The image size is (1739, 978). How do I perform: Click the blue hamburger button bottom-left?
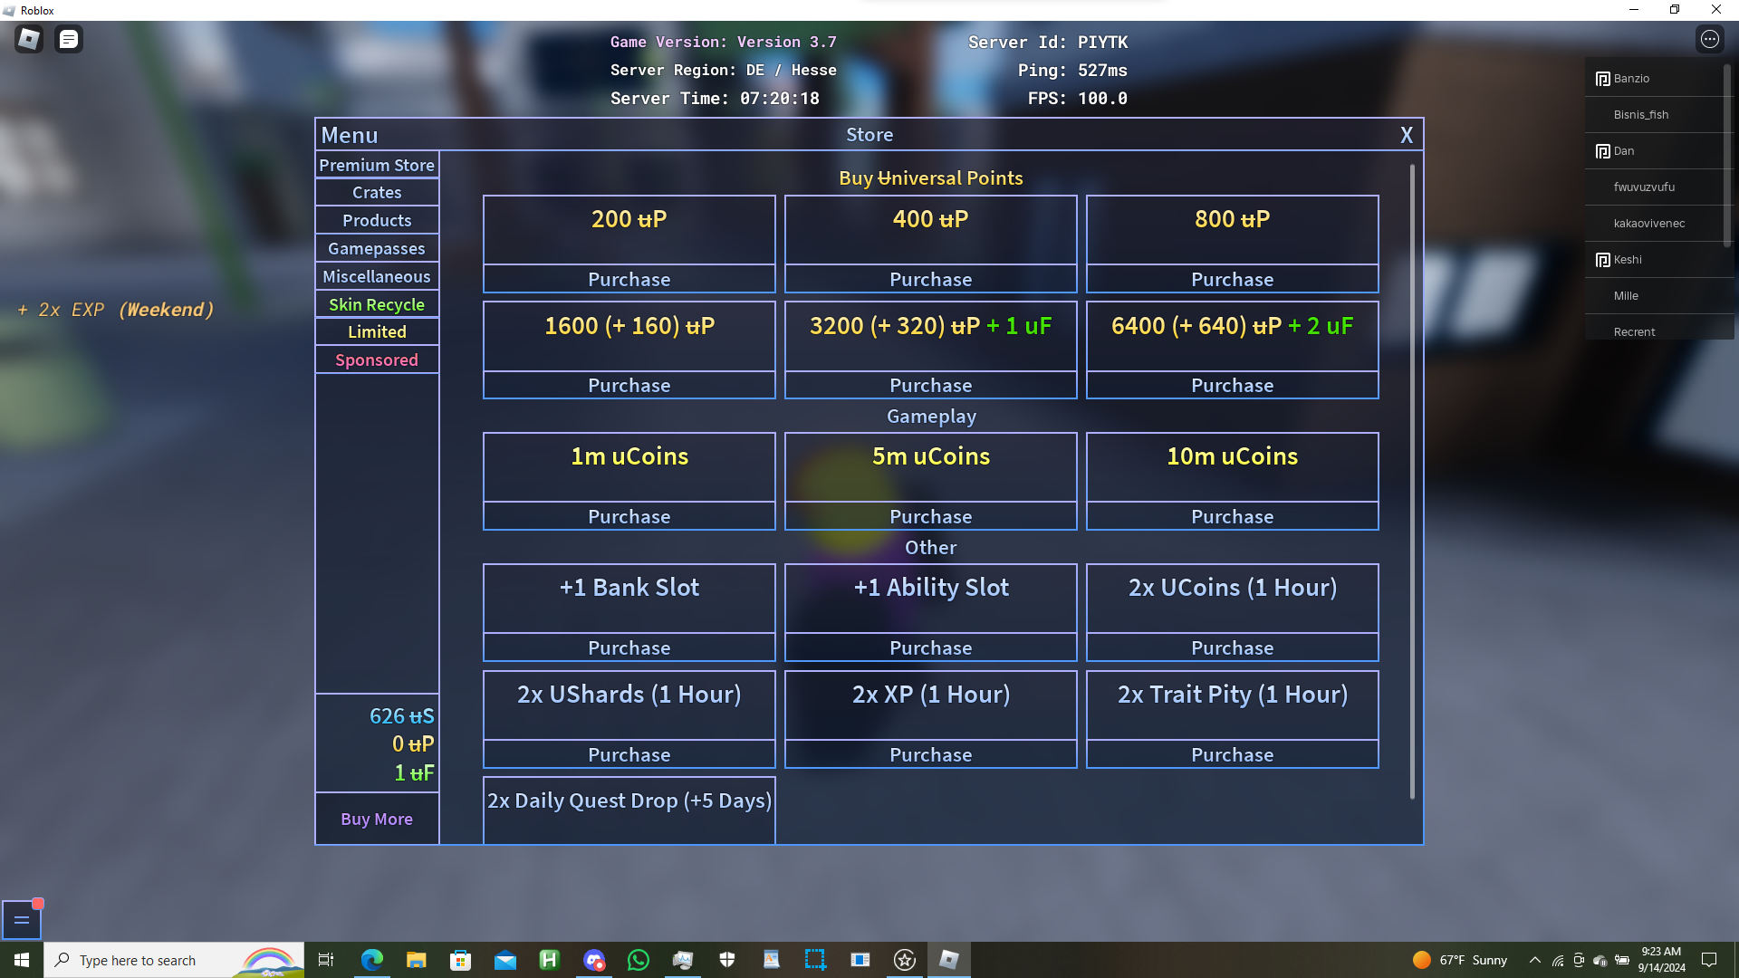22,920
